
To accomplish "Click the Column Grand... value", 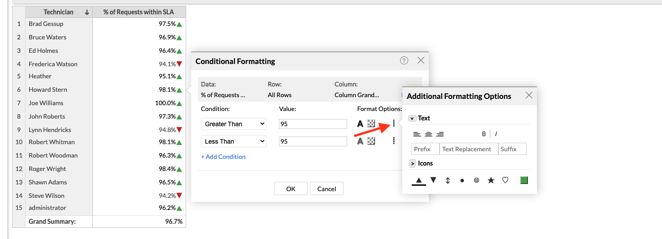I will coord(357,95).
